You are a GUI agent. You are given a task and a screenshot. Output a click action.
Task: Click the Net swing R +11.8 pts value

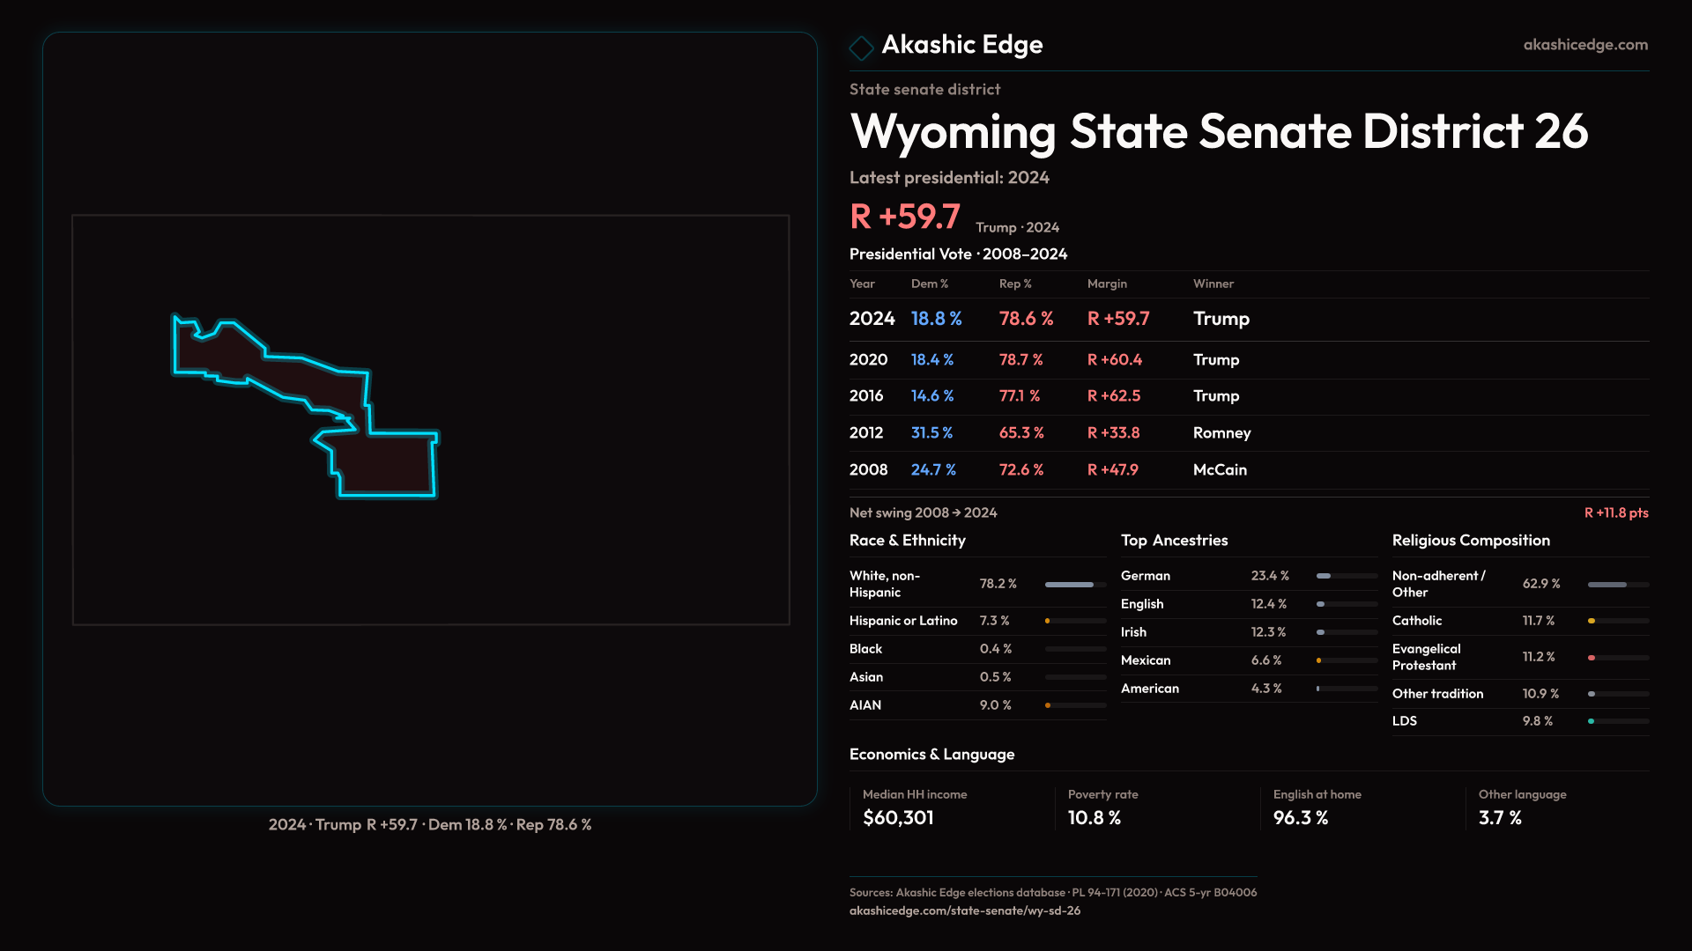[x=1615, y=513]
